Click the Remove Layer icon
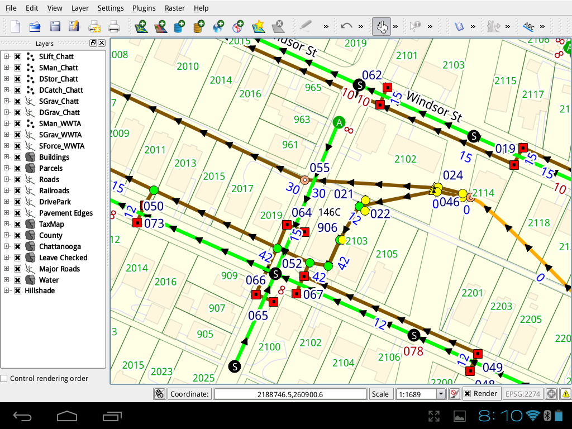The height and width of the screenshot is (429, 572). (x=278, y=26)
